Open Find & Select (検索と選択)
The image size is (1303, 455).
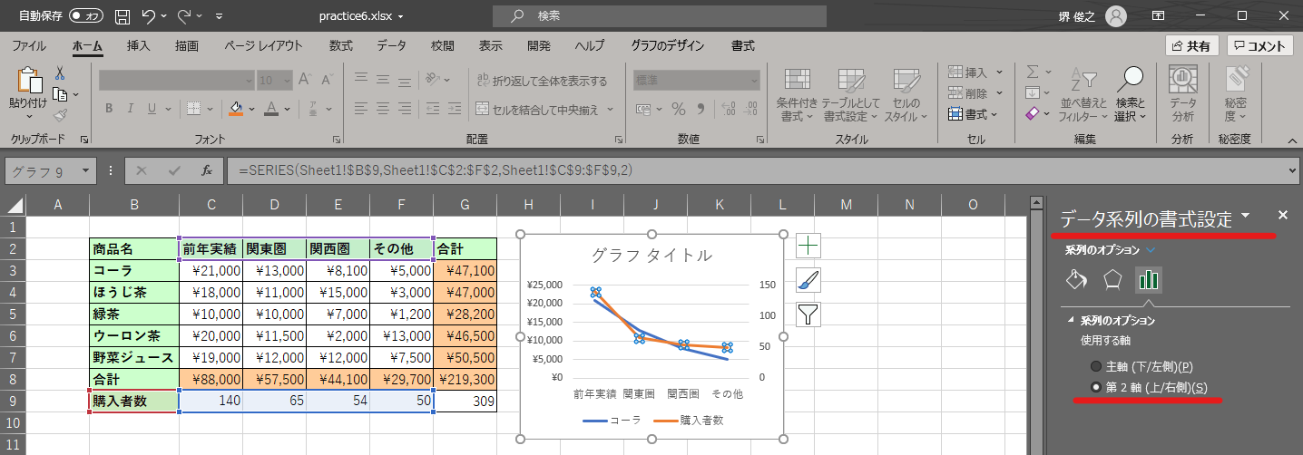point(1132,94)
